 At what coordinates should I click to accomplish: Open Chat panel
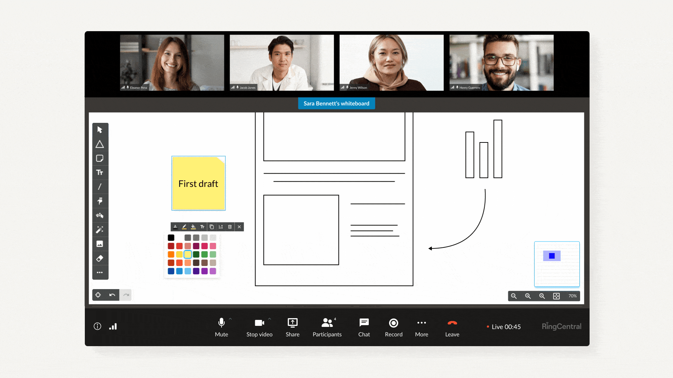tap(364, 326)
